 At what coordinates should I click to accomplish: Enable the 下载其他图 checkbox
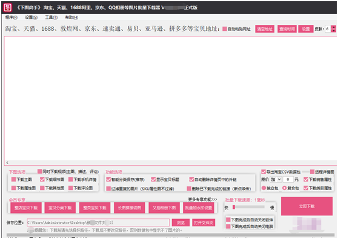point(42,188)
